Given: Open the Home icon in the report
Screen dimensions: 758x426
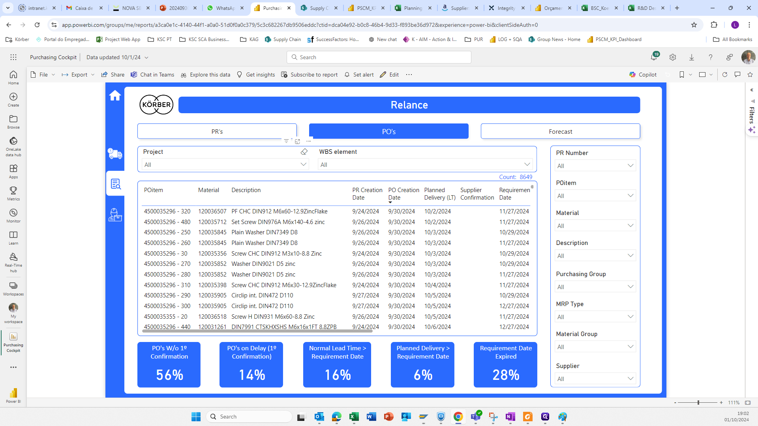Looking at the screenshot, I should (115, 95).
